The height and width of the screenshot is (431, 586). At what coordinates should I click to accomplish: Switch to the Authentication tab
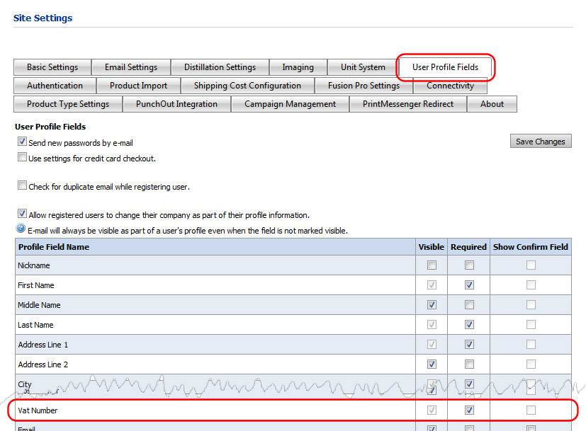pyautogui.click(x=55, y=86)
